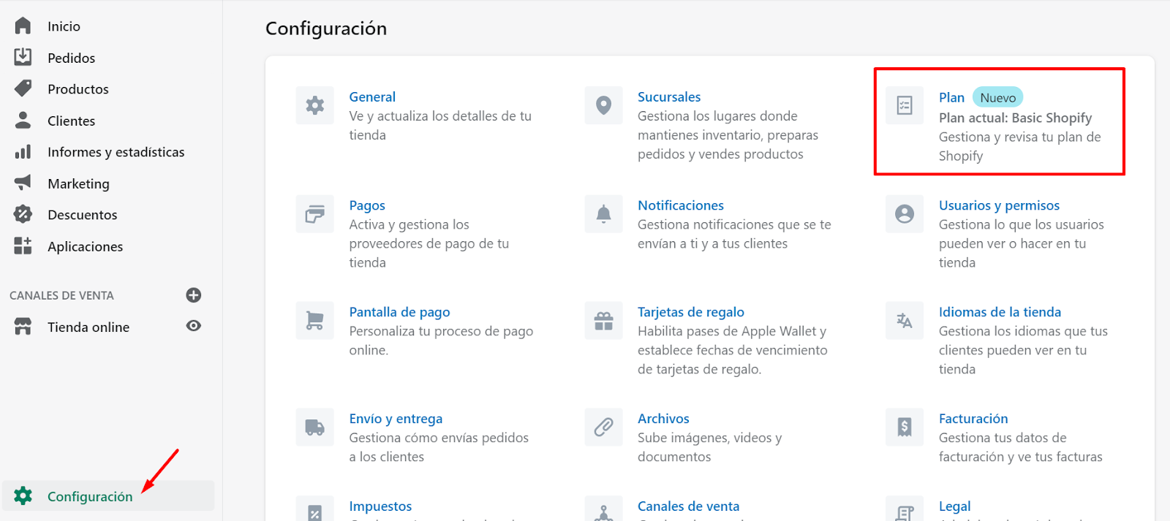Viewport: 1170px width, 521px height.
Task: Open the Impuestos link
Action: [380, 506]
